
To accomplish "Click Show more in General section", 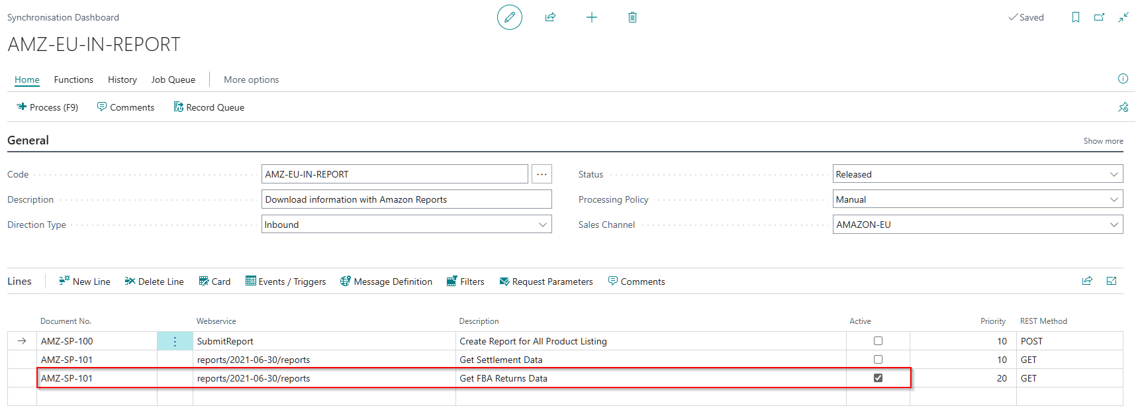I will point(1103,141).
